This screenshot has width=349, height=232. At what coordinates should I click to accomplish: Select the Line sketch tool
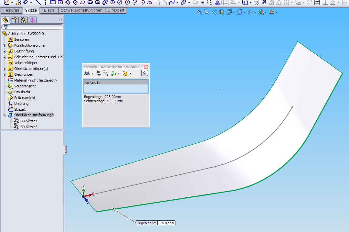(38, 2)
